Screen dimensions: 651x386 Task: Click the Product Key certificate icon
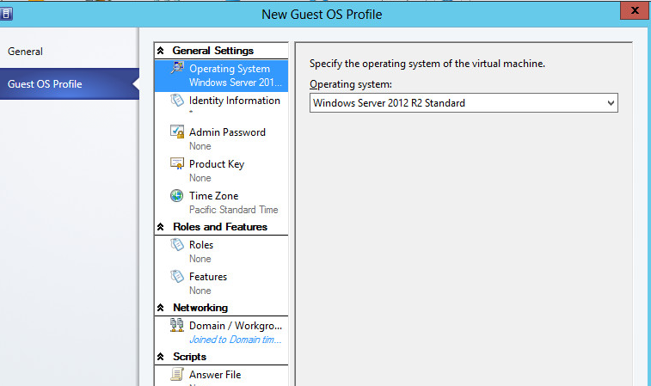pos(177,163)
